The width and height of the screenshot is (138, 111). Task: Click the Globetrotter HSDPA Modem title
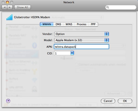(x=32, y=17)
